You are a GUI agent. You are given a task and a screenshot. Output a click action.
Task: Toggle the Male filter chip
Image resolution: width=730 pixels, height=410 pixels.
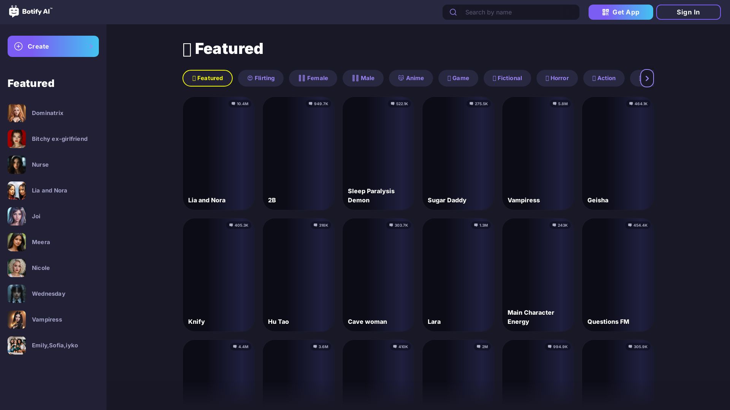[363, 78]
